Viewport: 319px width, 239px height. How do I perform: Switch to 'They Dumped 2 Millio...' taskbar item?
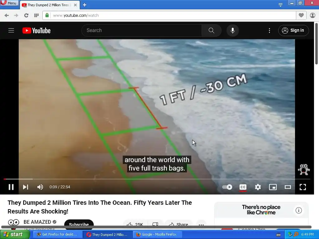click(x=107, y=235)
